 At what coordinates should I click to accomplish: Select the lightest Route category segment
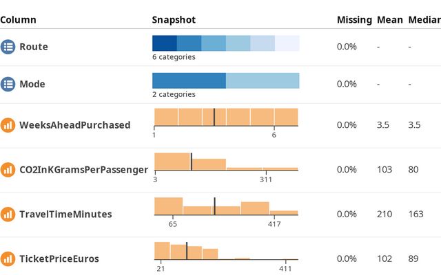pos(287,43)
